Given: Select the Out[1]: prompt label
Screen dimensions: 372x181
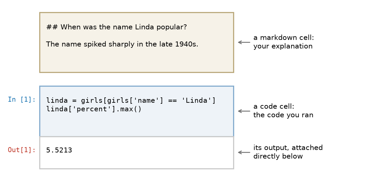Looking at the screenshot, I should (22, 150).
